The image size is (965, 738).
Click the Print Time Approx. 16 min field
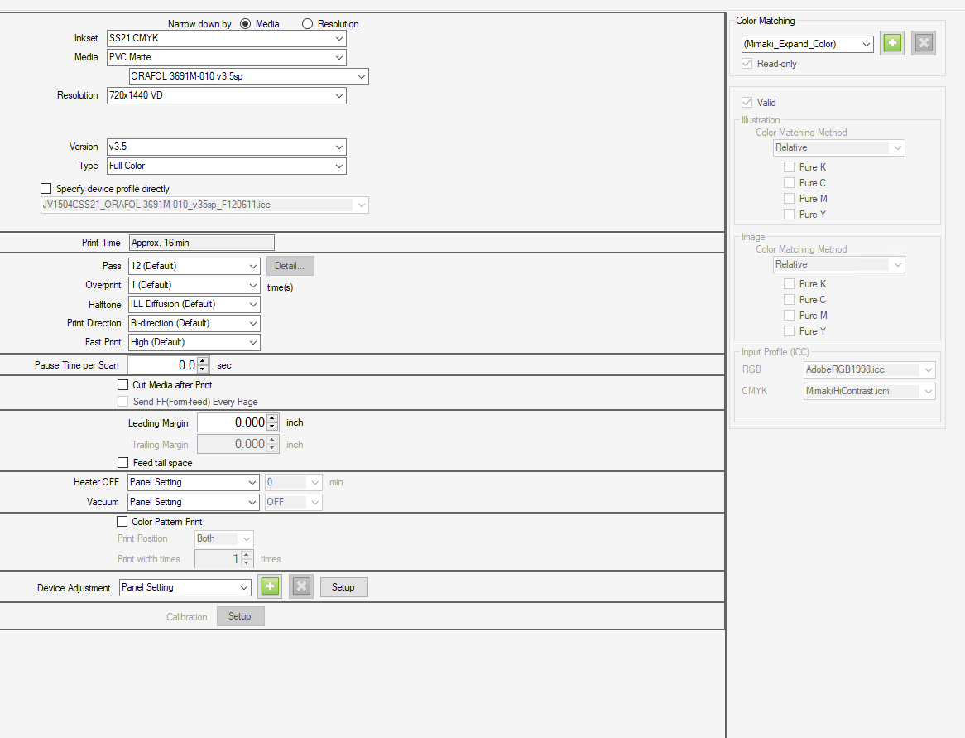(202, 243)
